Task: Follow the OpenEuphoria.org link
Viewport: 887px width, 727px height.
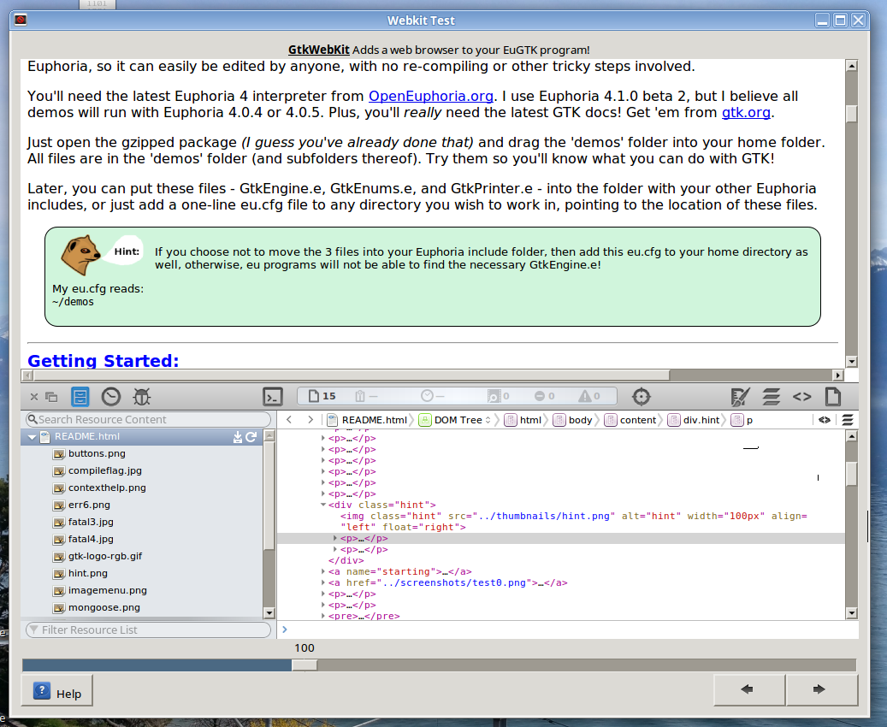Action: pos(430,96)
